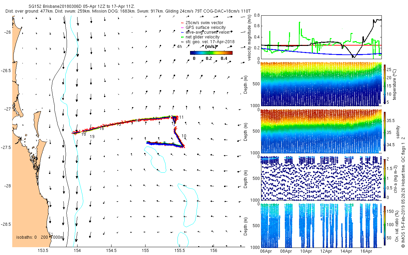Click the green net glider velocity arrow
Image resolution: width=408 pixels, height=255 pixels.
pyautogui.click(x=183, y=37)
